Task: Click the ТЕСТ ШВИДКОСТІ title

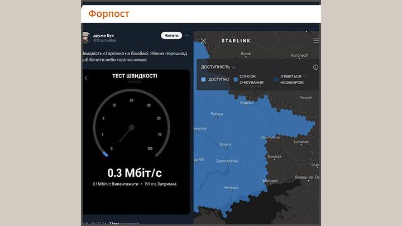Action: tap(135, 76)
